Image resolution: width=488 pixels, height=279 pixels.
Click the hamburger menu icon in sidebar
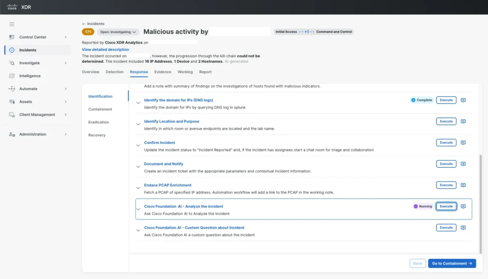[12, 24]
